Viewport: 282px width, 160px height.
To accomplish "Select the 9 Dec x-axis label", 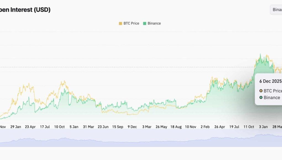I will [132, 127].
